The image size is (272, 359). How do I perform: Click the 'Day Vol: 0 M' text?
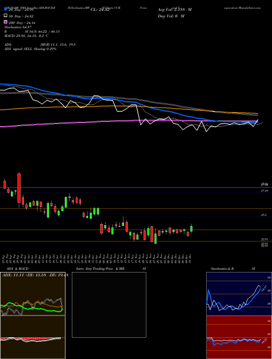click(171, 16)
